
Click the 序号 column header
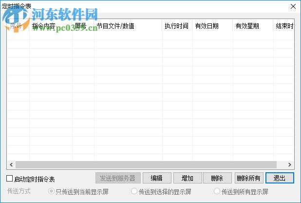tap(18, 26)
